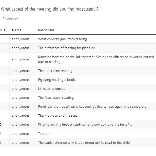Click 'The quiet time reading' response
Image resolution: width=156 pixels, height=156 pixels.
pyautogui.click(x=55, y=71)
